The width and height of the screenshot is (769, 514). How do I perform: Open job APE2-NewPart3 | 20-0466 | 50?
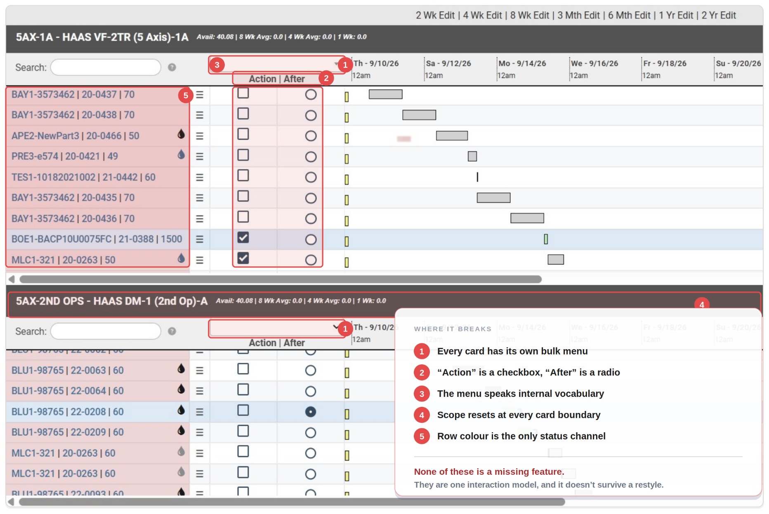pos(75,136)
